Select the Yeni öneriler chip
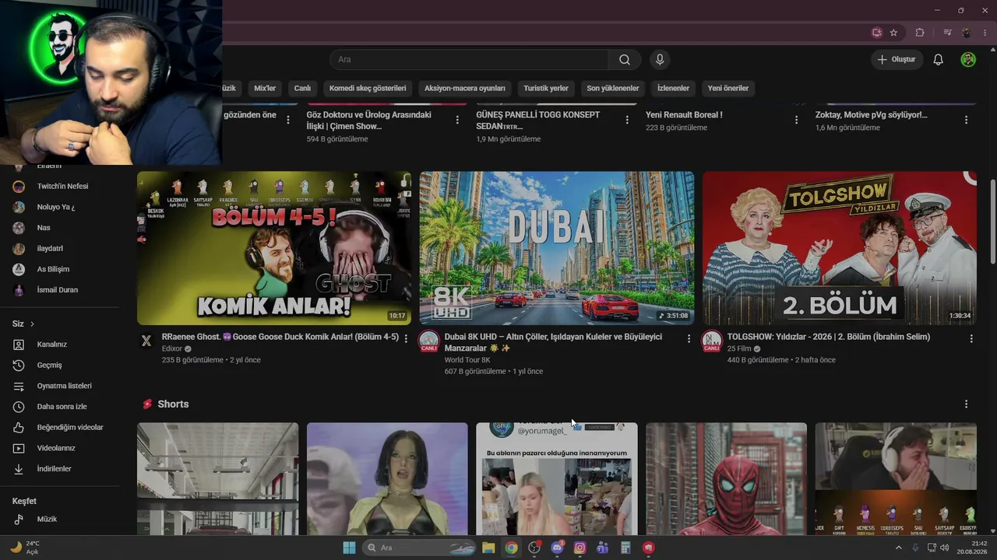The width and height of the screenshot is (997, 560). pos(728,88)
